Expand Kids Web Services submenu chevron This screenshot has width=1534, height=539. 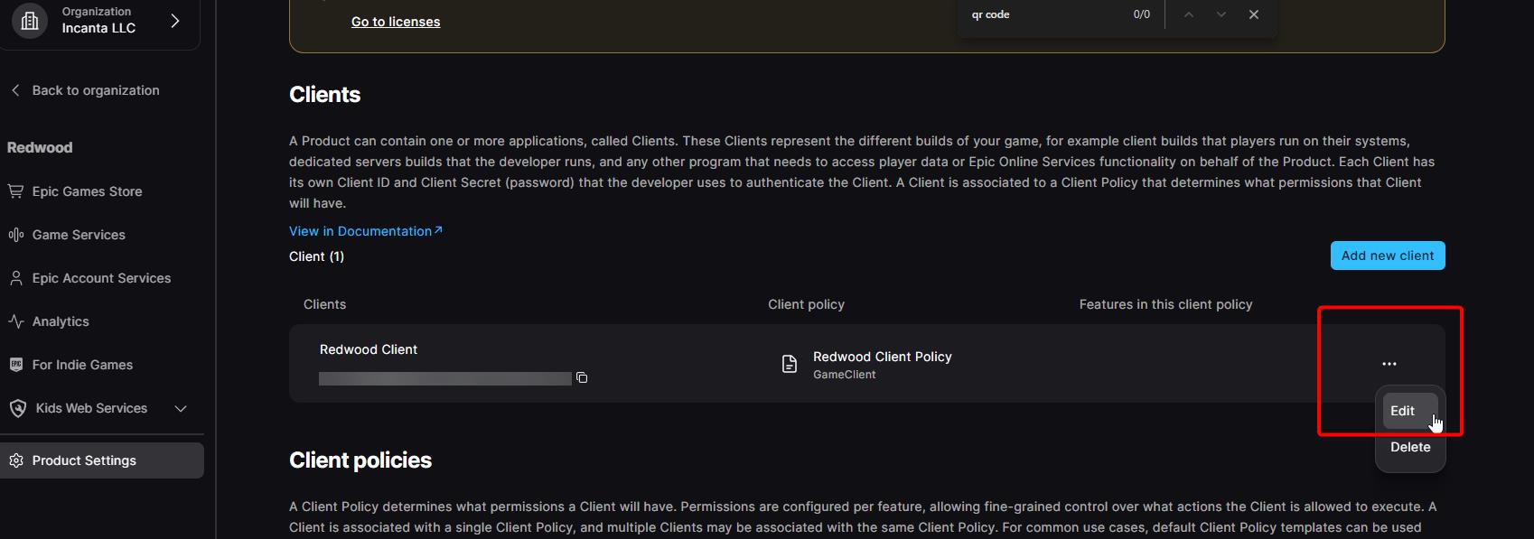[x=181, y=408]
